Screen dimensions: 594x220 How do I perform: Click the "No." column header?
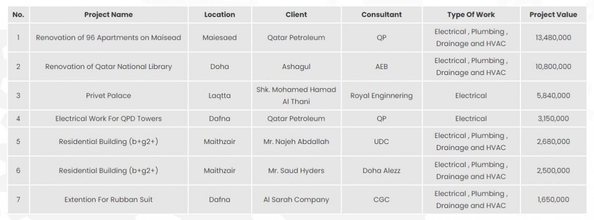[18, 15]
